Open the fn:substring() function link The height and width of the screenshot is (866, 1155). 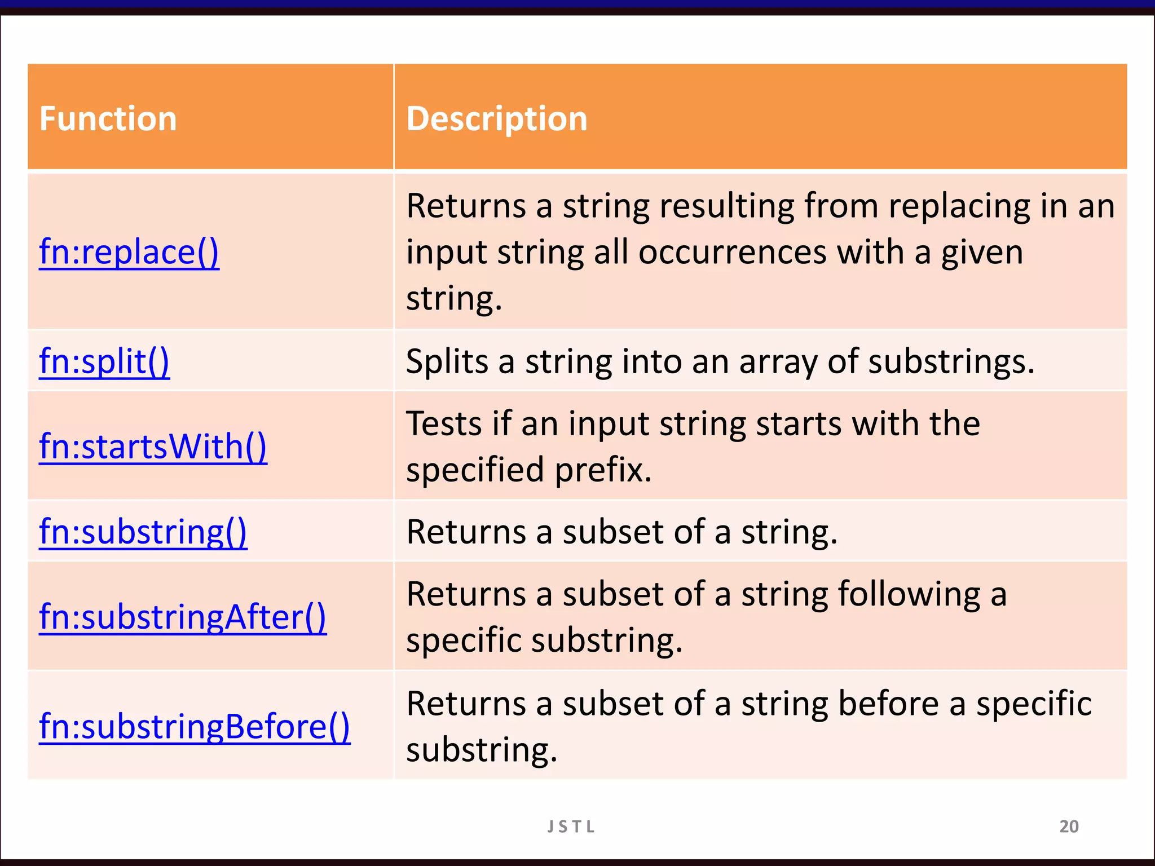[x=143, y=532]
